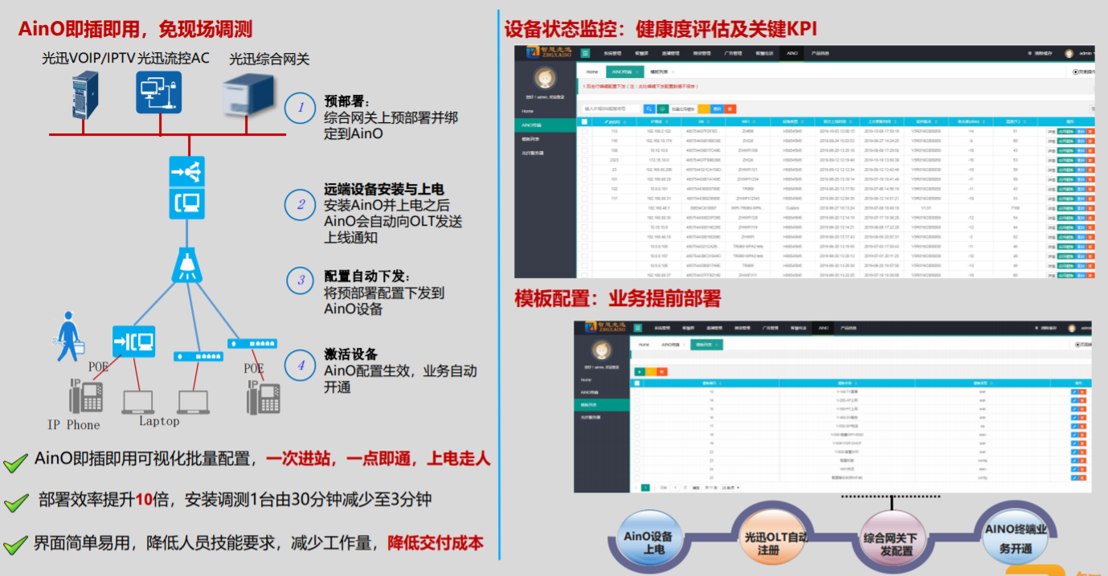Click the red delete icon in device row 2323
The image size is (1108, 576).
(1090, 160)
